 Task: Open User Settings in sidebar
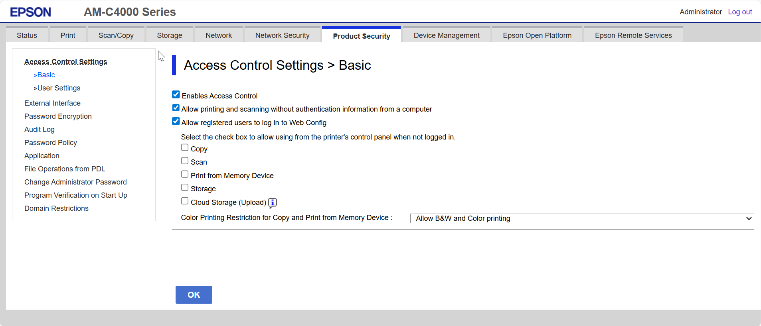58,88
